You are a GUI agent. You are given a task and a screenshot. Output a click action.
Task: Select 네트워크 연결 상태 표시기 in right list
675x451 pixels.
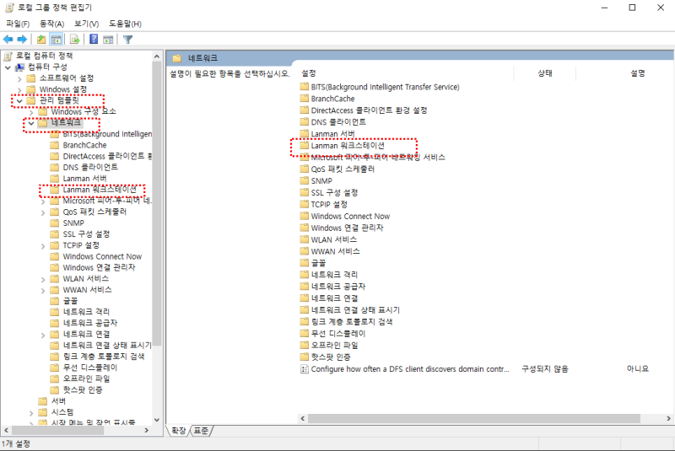355,310
